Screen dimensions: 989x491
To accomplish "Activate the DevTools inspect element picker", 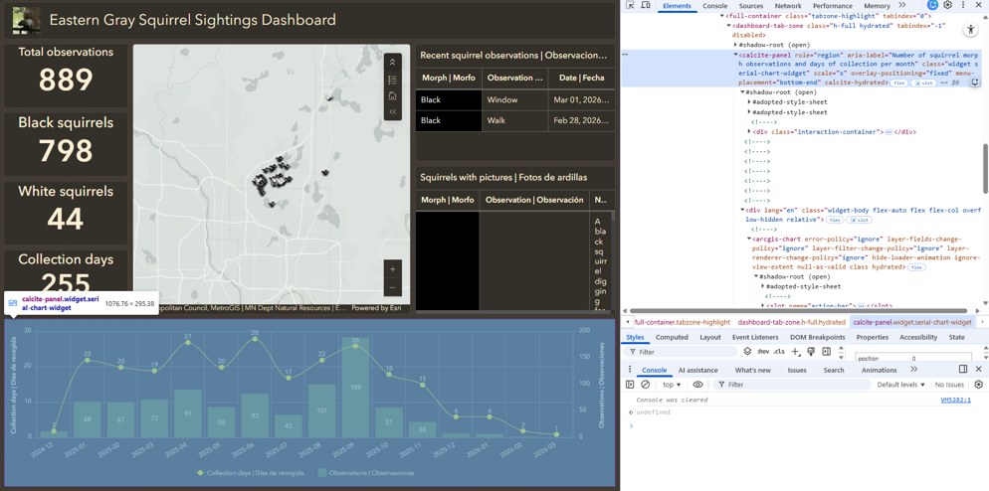I will pyautogui.click(x=631, y=6).
